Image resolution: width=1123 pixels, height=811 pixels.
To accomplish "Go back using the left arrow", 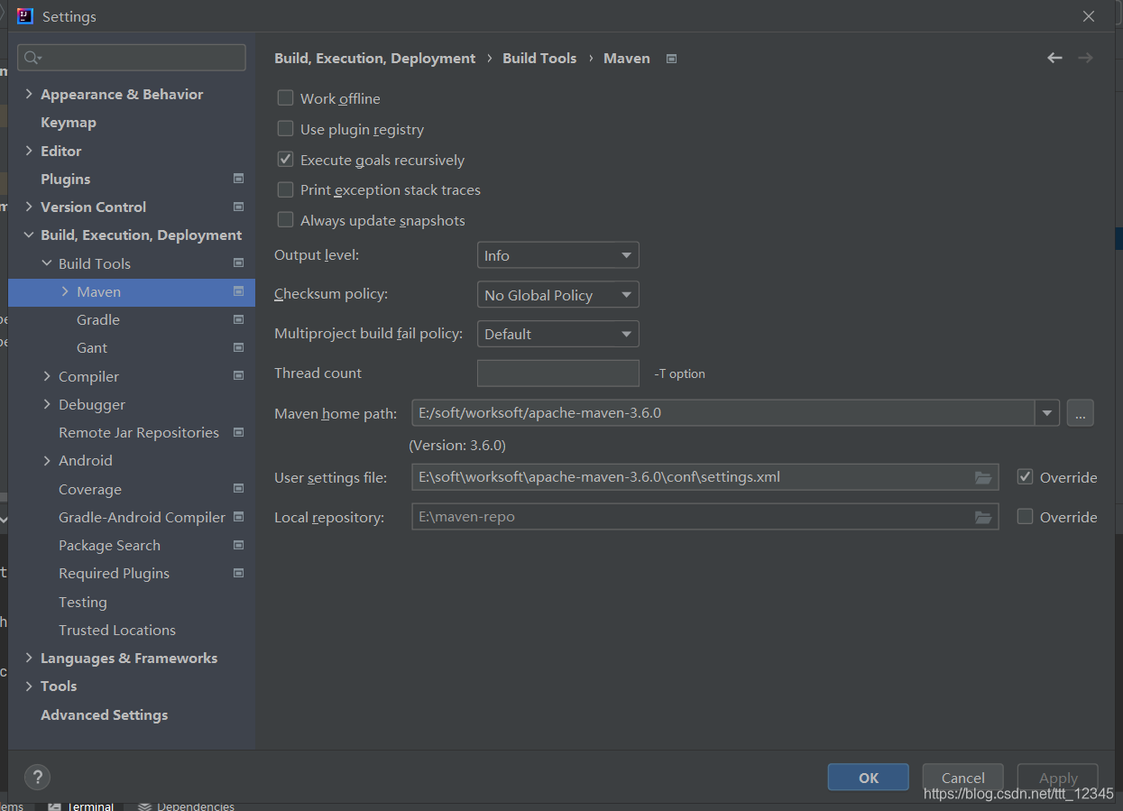I will coord(1054,58).
